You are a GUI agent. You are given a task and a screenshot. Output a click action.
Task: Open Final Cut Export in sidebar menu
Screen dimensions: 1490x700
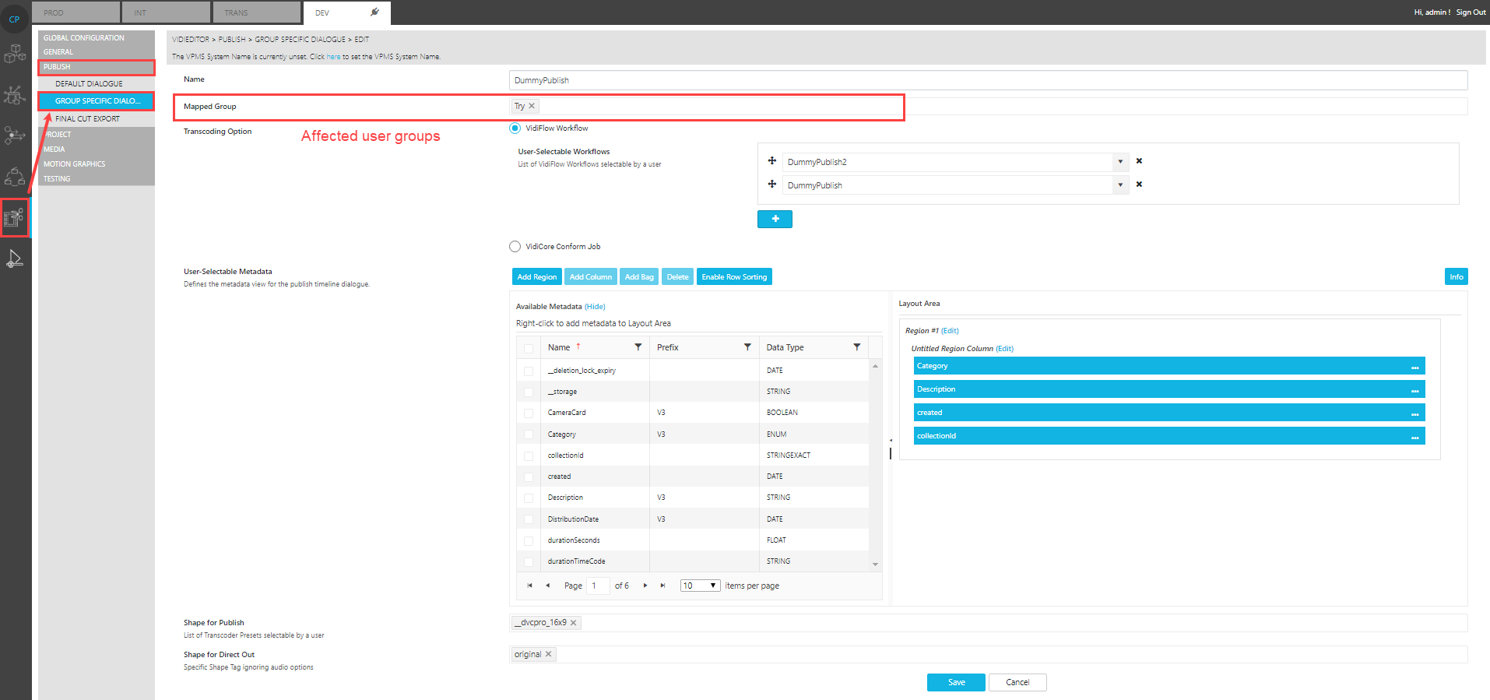tap(87, 119)
